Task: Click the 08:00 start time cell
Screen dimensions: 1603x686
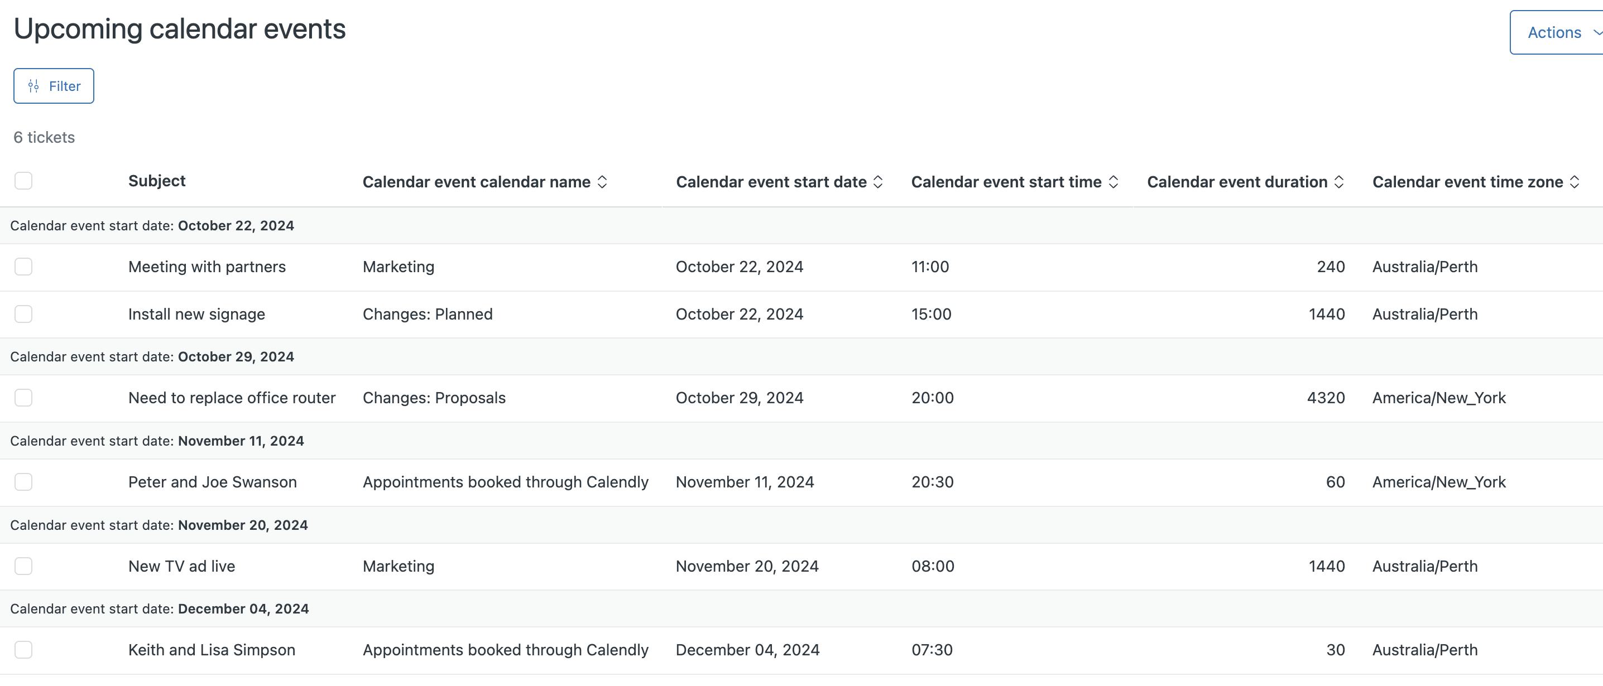Action: 933,566
